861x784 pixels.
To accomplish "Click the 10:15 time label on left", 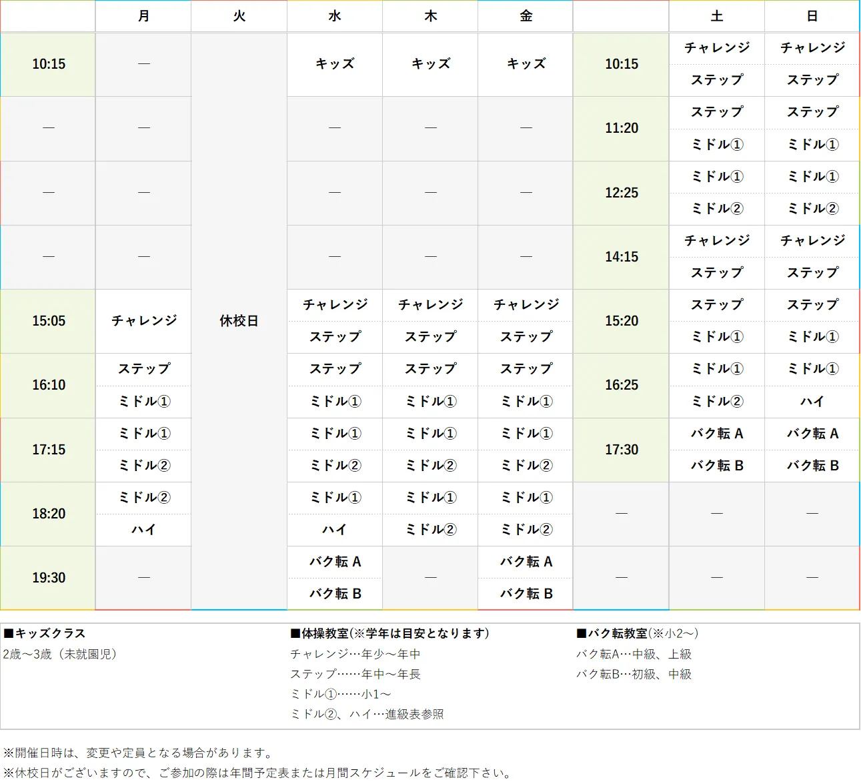I will [x=47, y=64].
